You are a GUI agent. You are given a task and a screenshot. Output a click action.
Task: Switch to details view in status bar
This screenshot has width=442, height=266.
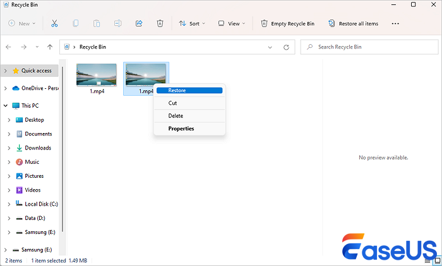(429, 260)
